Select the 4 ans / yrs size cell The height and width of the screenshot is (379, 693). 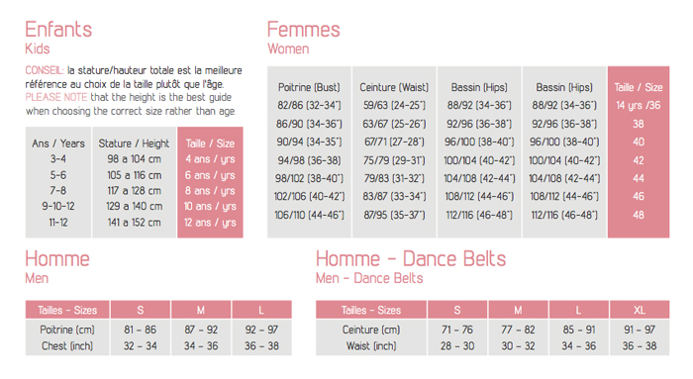point(210,159)
